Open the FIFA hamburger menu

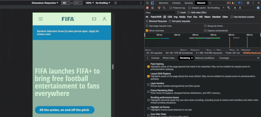pos(40,19)
